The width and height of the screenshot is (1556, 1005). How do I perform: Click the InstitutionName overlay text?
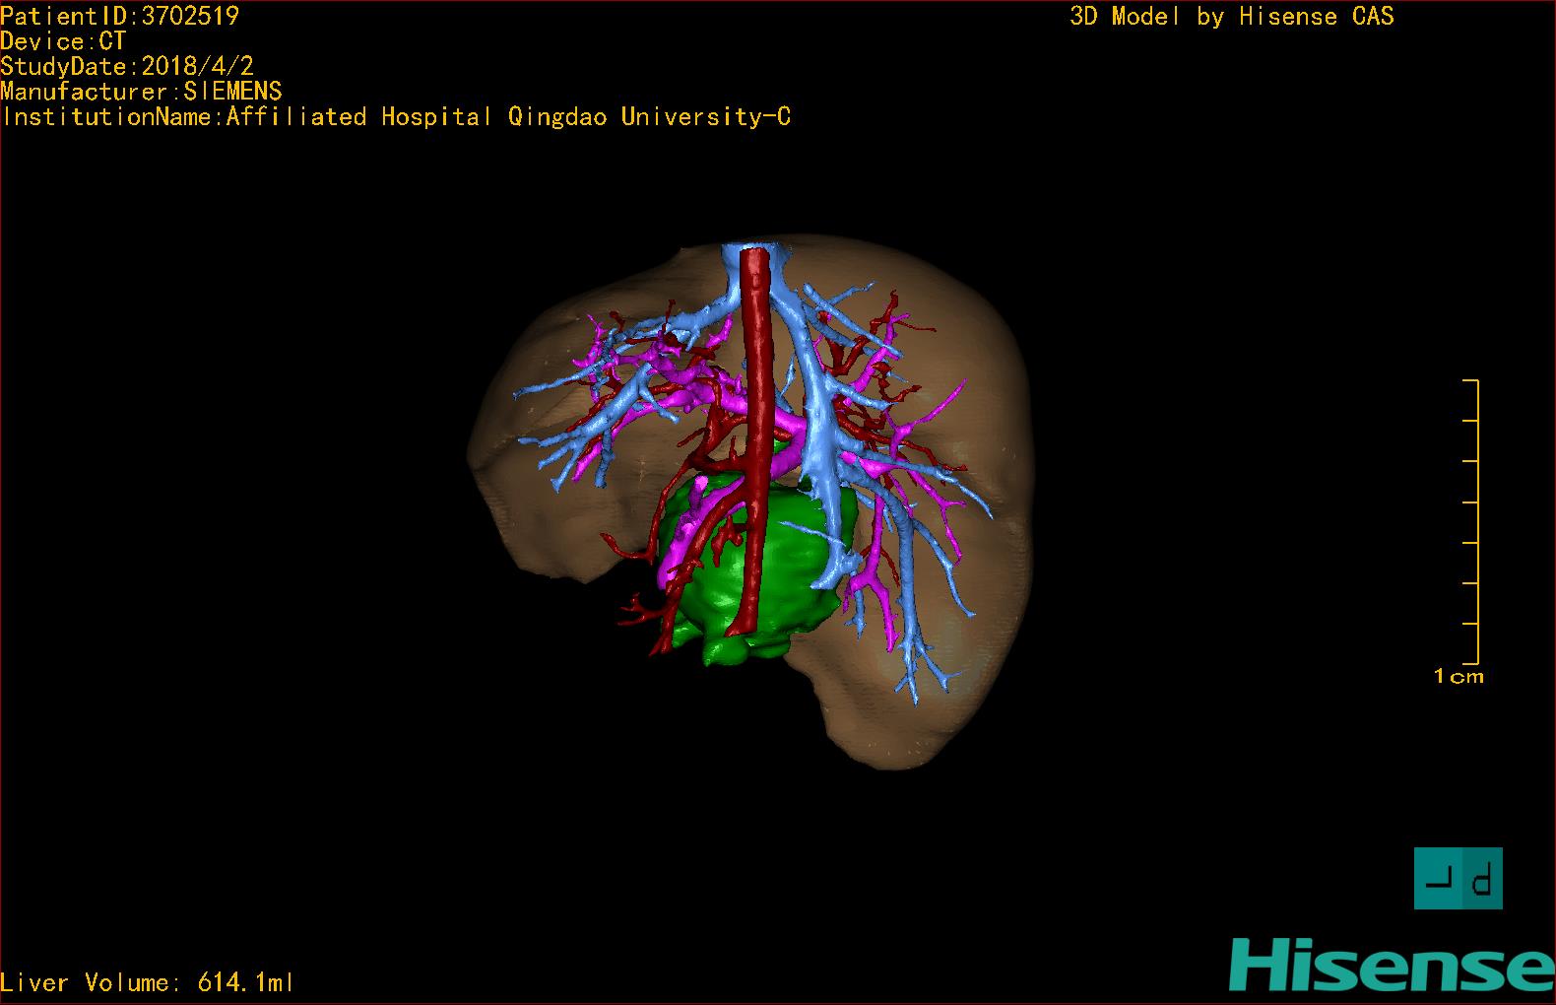[396, 117]
